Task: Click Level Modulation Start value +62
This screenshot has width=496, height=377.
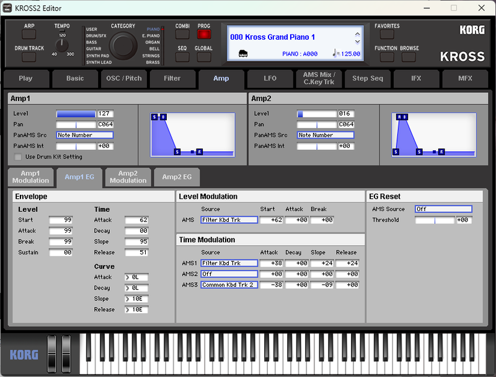Action: click(272, 220)
